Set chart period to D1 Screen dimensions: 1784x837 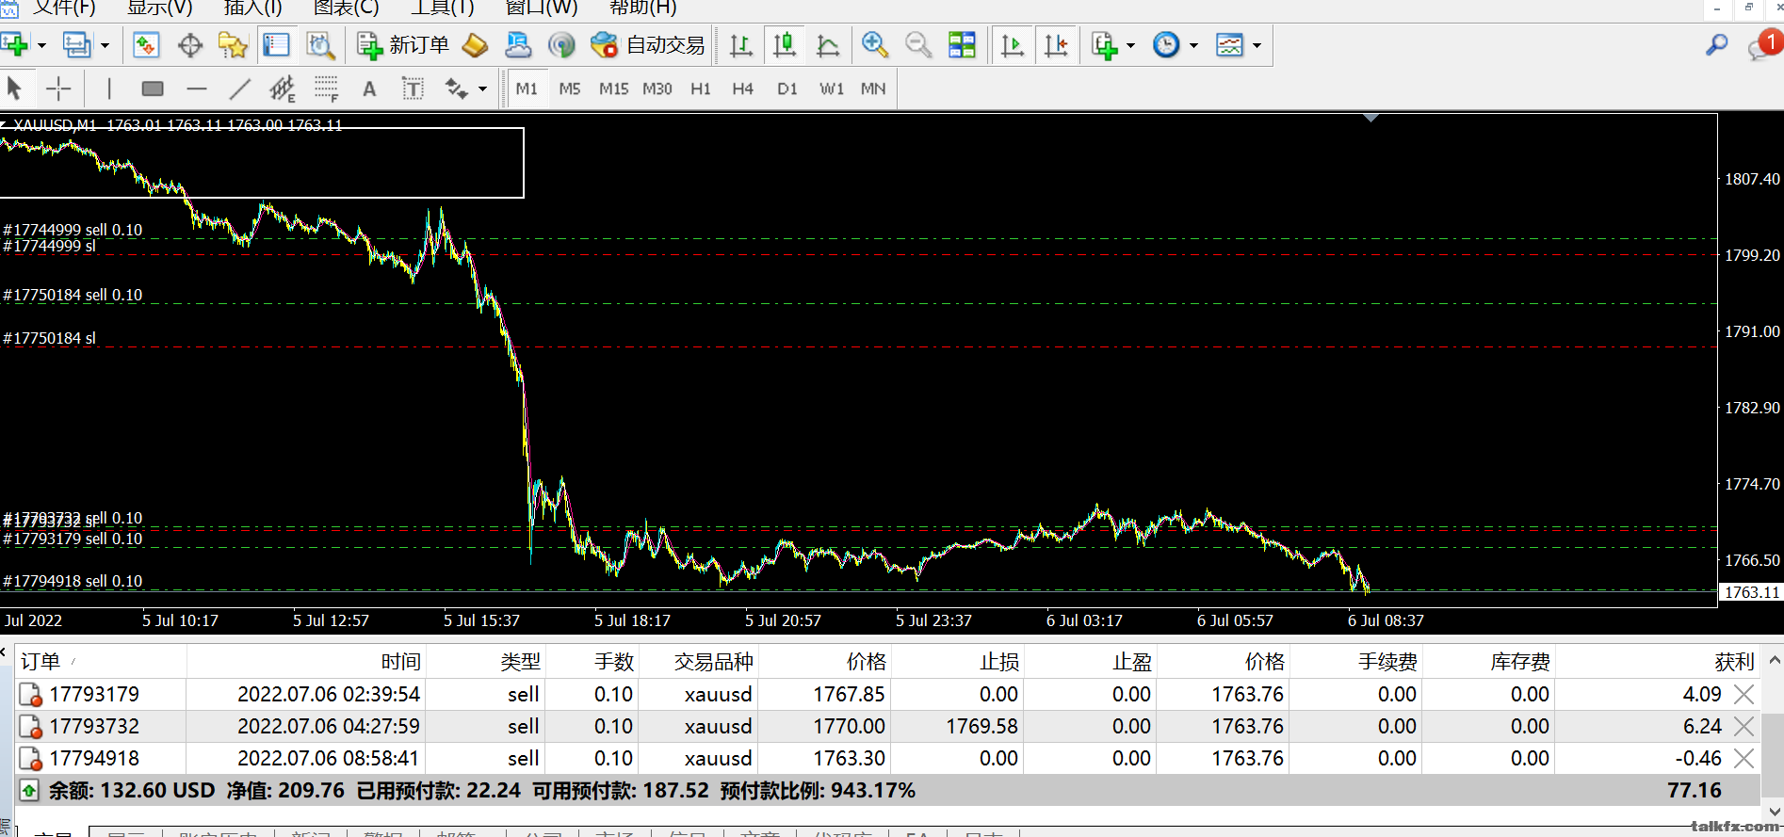click(787, 89)
